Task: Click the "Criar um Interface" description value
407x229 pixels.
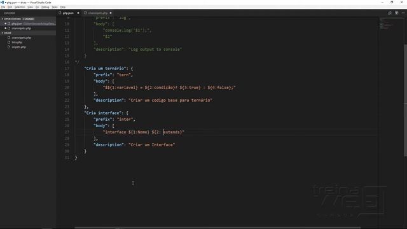Action: (x=151, y=145)
